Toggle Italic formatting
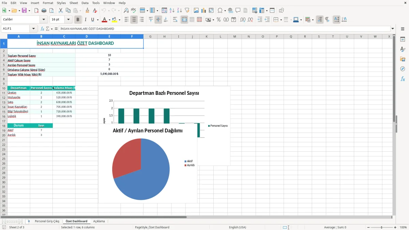Viewport: 409px width, 230px height. tap(86, 20)
